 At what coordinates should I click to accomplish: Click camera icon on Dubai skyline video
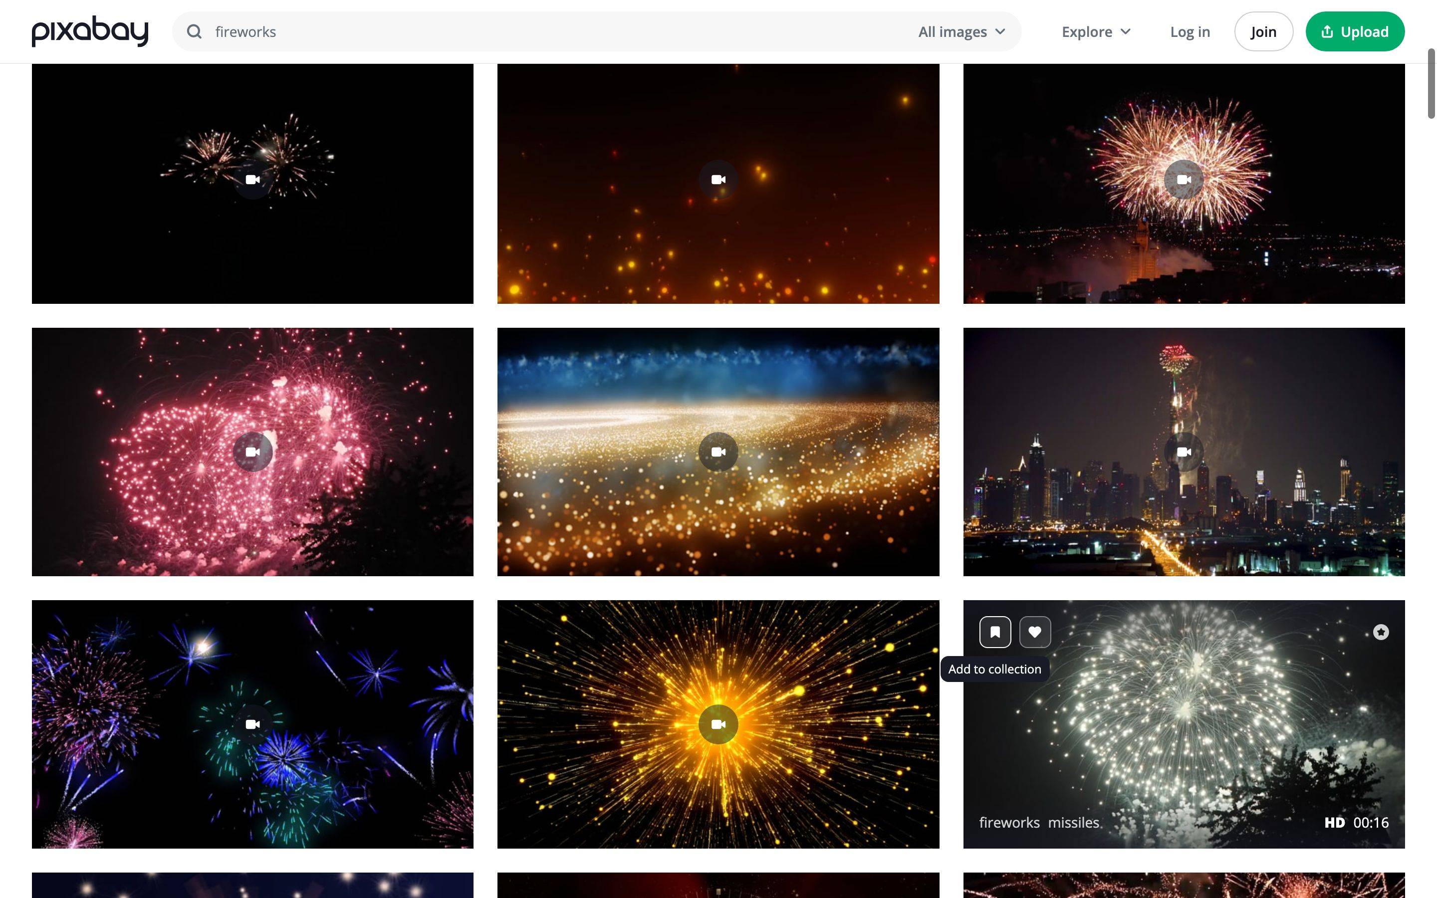point(1184,452)
